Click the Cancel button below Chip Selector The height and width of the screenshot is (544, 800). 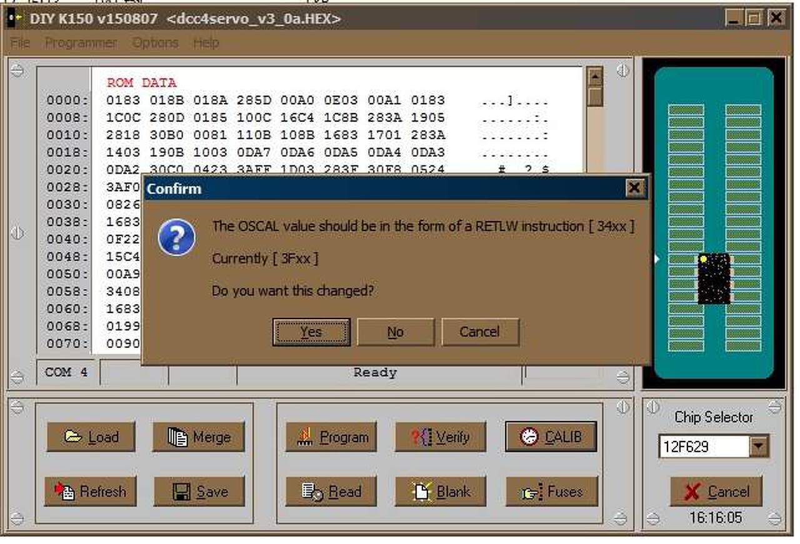pos(716,492)
